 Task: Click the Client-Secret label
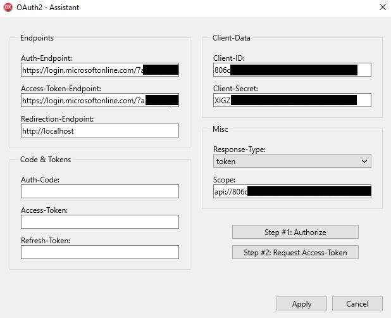click(x=235, y=89)
